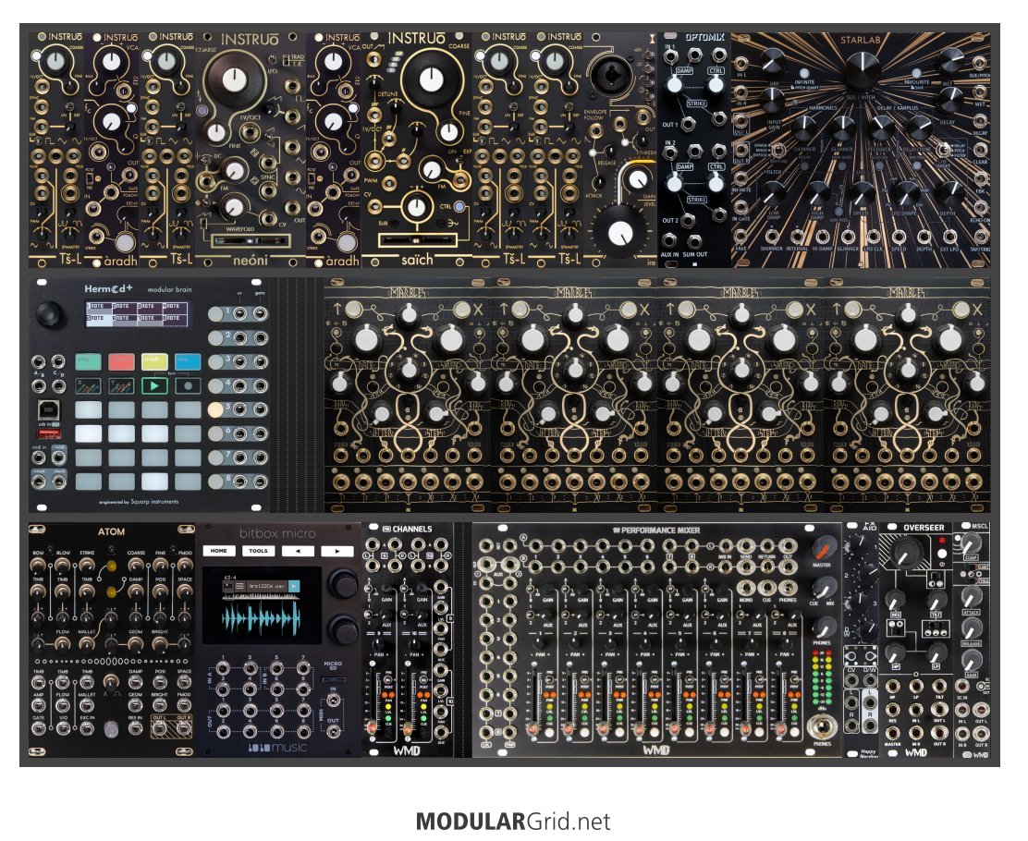Click the saïch large coarse knob
Screen dimensions: 1028x841
(432, 79)
